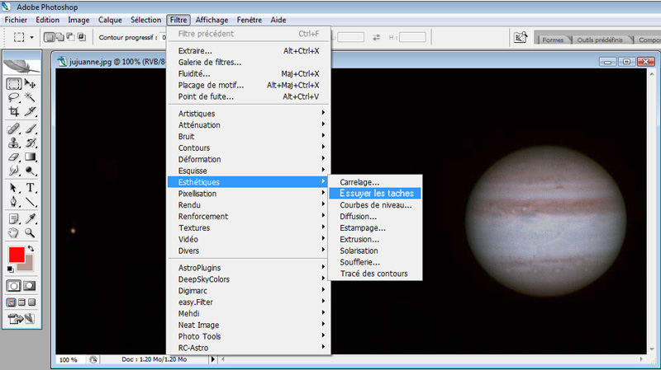This screenshot has width=661, height=370.
Task: Swap width and height values button
Action: pyautogui.click(x=376, y=37)
